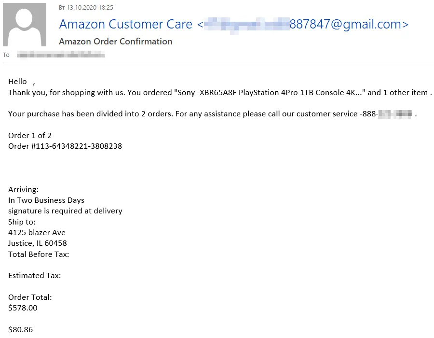Click the Justice, IL 60458 line
Image resolution: width=434 pixels, height=338 pixels.
tap(38, 243)
